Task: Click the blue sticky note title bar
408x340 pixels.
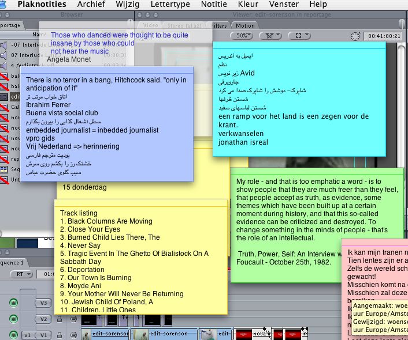Action: tap(107, 70)
